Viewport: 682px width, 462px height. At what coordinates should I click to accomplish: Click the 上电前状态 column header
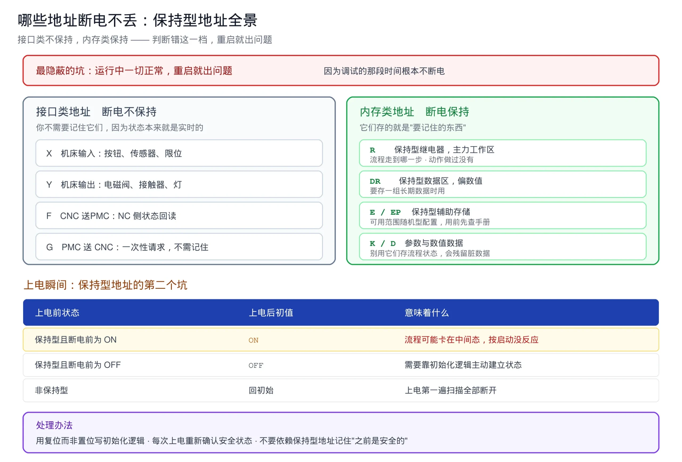pyautogui.click(x=57, y=313)
